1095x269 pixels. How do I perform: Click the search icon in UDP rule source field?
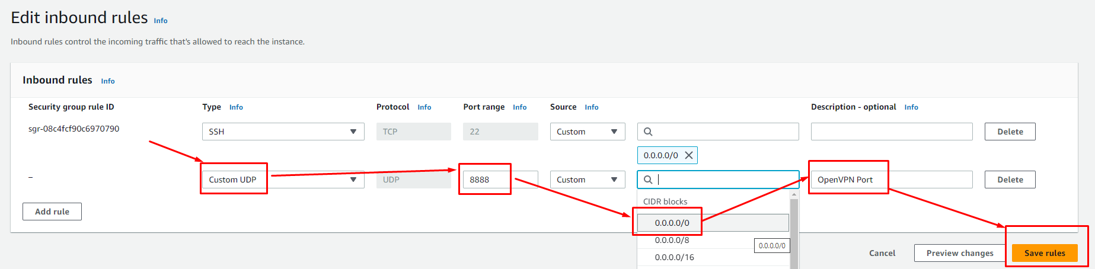click(648, 180)
